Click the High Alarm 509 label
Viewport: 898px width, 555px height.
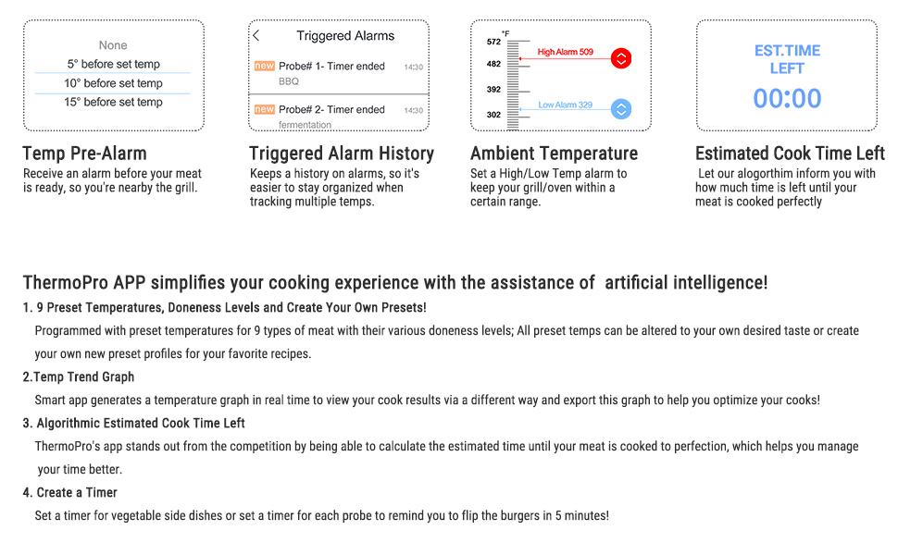coord(566,53)
